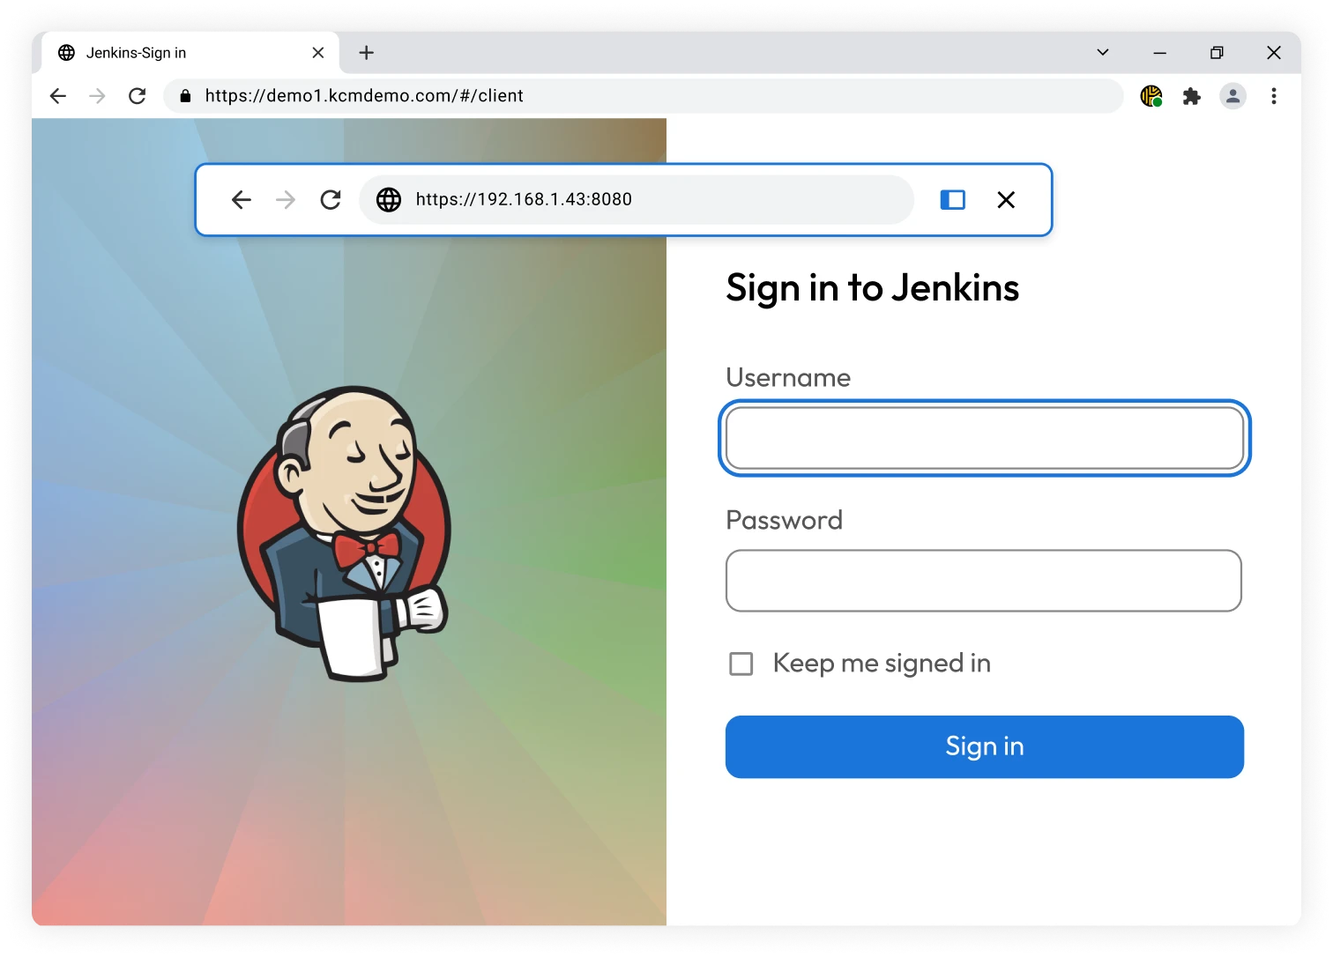Open the browser profile avatar
The image size is (1333, 957).
point(1232,96)
